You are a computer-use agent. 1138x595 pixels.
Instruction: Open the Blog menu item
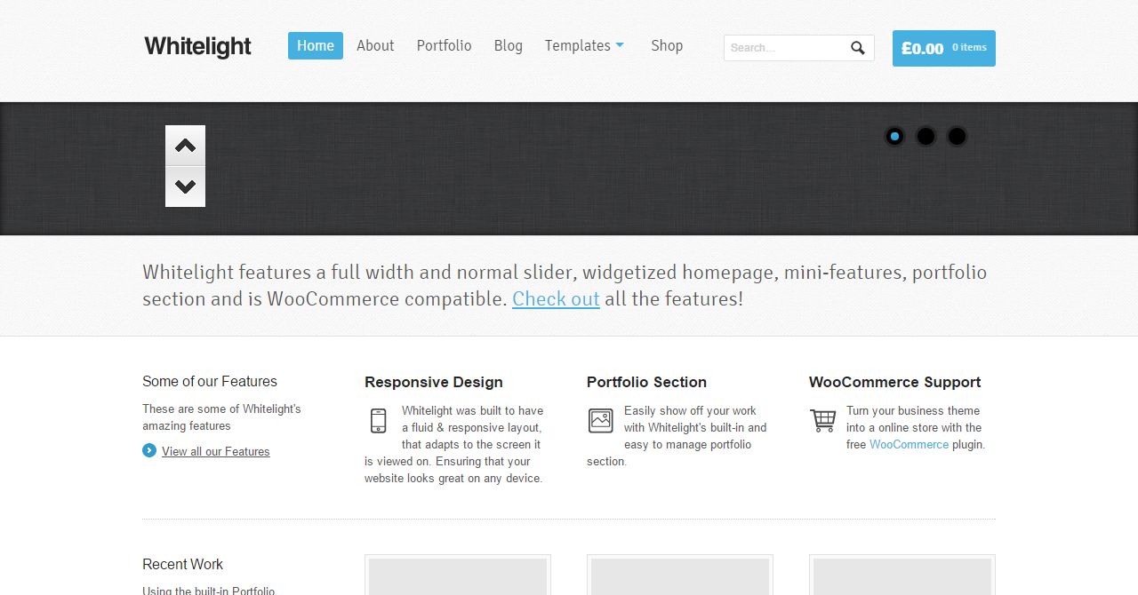[508, 45]
